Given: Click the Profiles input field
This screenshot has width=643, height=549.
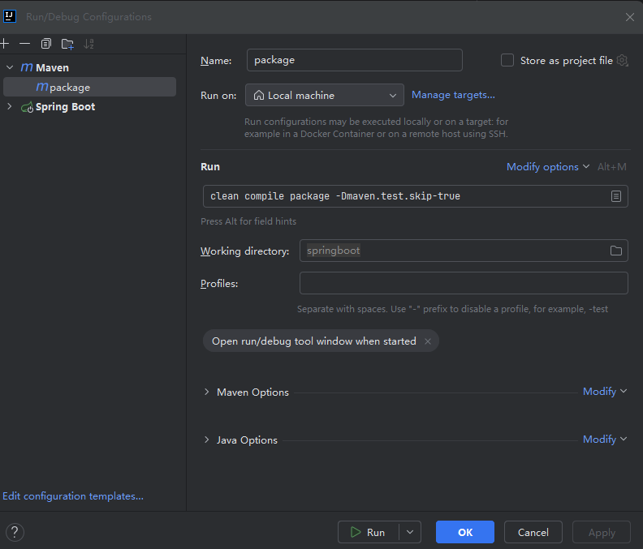Looking at the screenshot, I should pos(464,283).
